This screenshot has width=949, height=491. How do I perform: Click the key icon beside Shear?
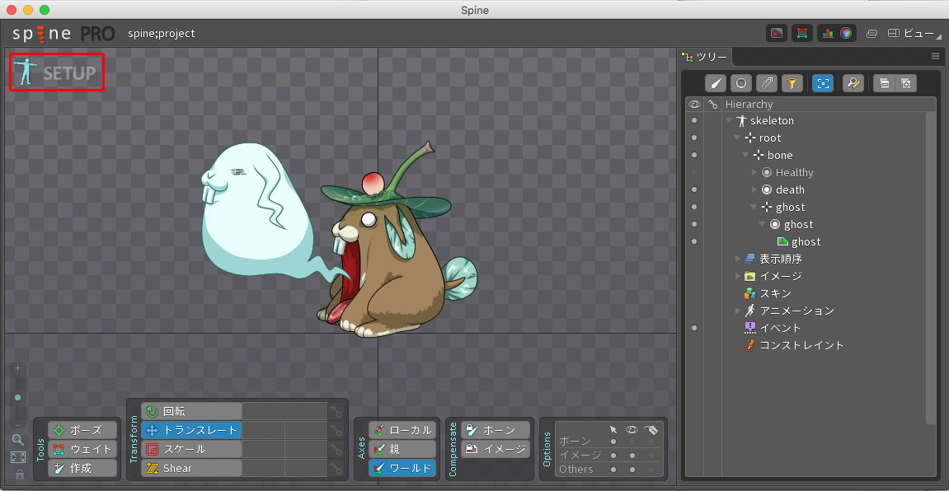[336, 468]
